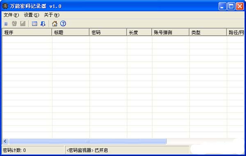
Task: Open the 文件(F) menu
Action: pyautogui.click(x=11, y=15)
